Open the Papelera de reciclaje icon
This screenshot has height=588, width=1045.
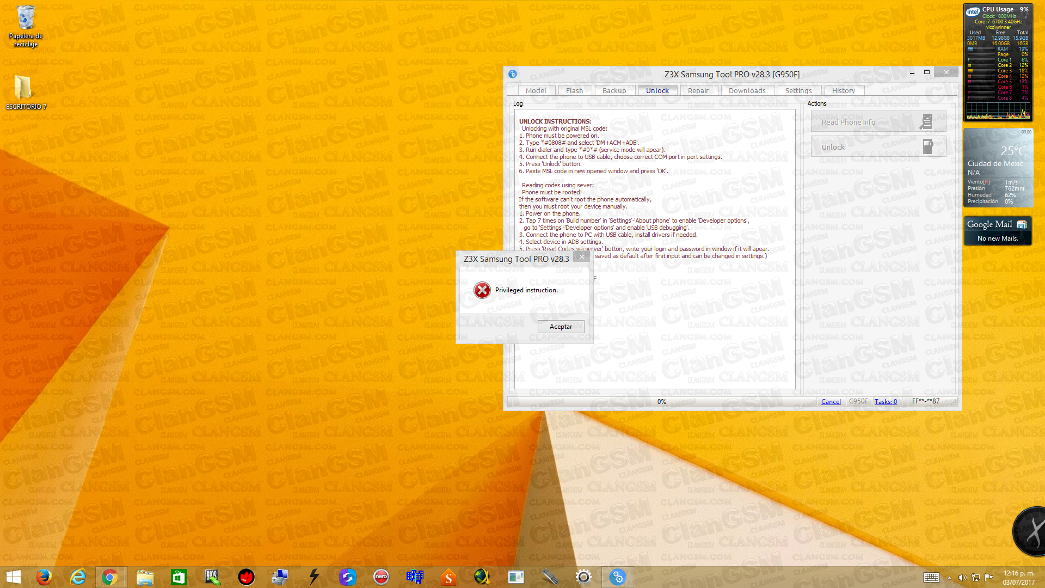(x=26, y=27)
